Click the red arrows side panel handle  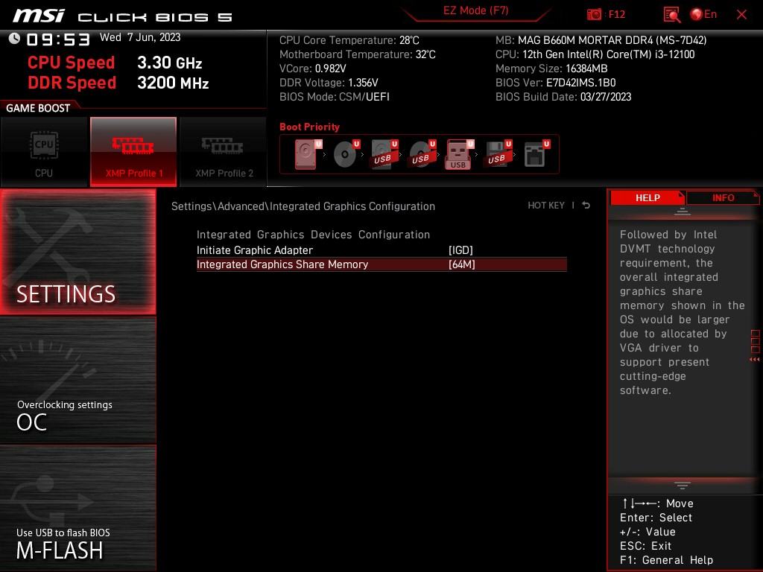pos(755,360)
